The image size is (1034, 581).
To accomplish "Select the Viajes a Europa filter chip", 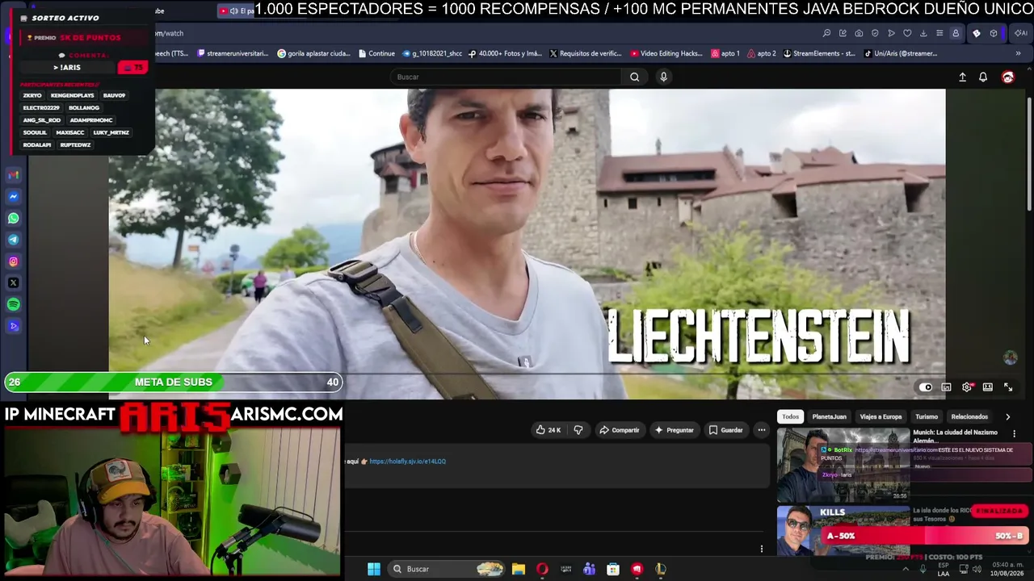I will point(881,416).
